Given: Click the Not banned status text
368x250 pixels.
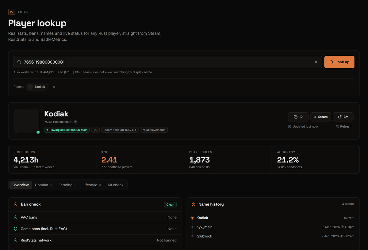Looking at the screenshot, I should (x=167, y=240).
